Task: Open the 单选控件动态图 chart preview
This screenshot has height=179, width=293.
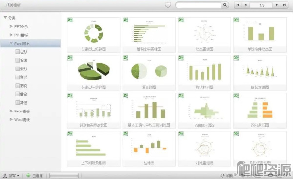Action: [260, 32]
